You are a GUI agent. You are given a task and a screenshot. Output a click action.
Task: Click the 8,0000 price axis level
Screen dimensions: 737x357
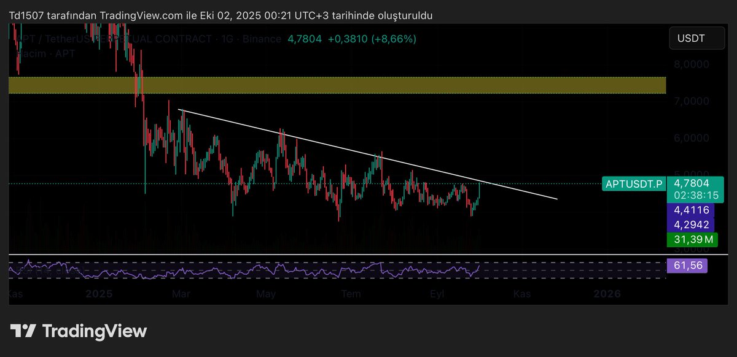point(692,64)
